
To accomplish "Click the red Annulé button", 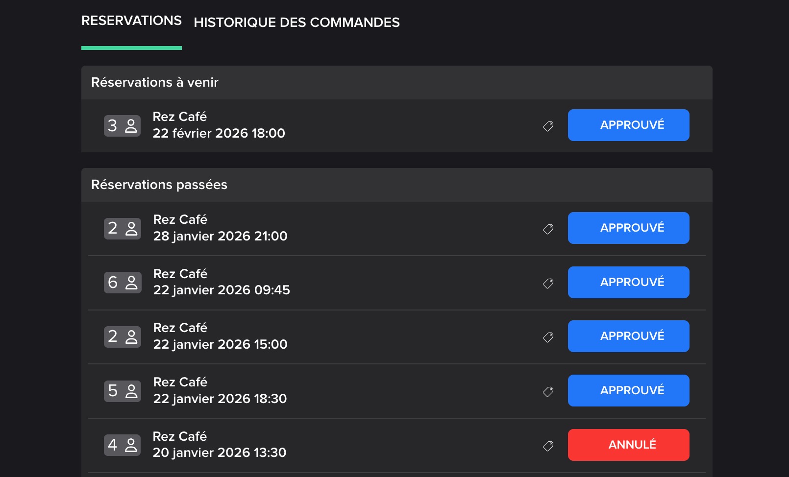I will pyautogui.click(x=628, y=445).
